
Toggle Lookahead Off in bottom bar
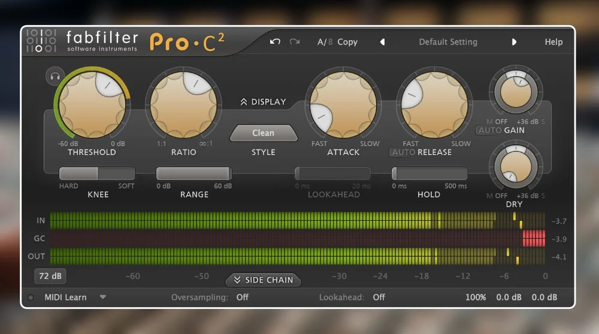[379, 297]
